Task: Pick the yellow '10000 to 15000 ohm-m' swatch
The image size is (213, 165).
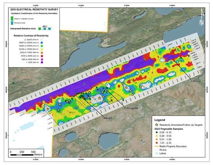Action: coord(42,49)
